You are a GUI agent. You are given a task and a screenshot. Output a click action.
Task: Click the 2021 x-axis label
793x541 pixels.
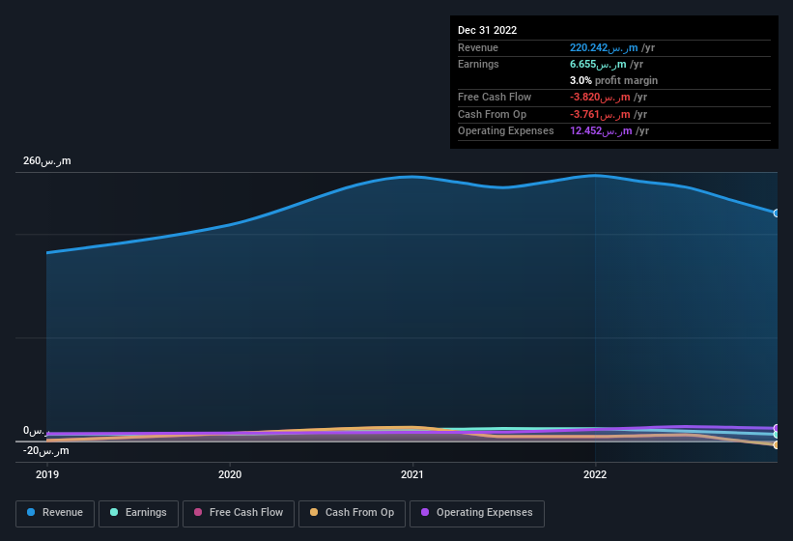coord(412,474)
